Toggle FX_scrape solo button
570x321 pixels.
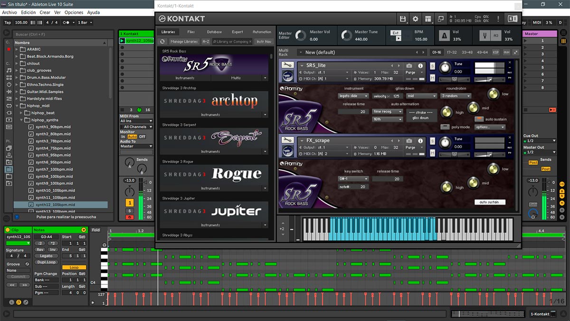(433, 141)
